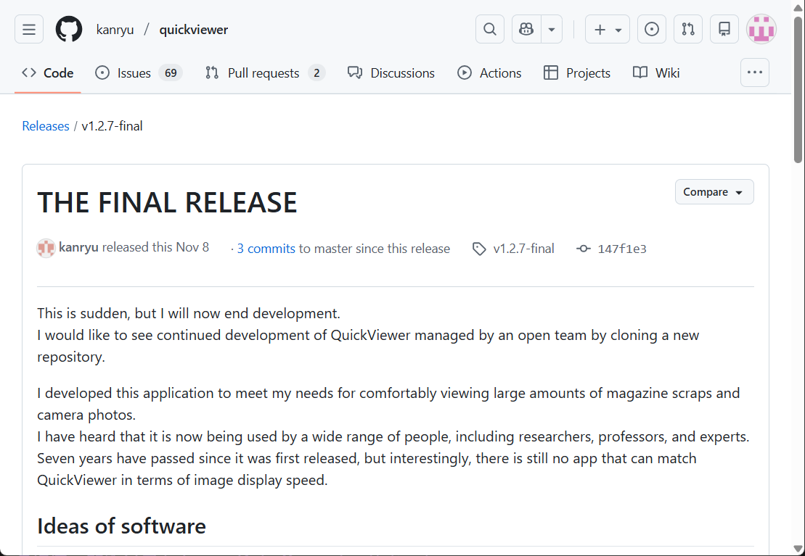Image resolution: width=805 pixels, height=556 pixels.
Task: Click the kanryu repository owner link
Action: (x=115, y=29)
